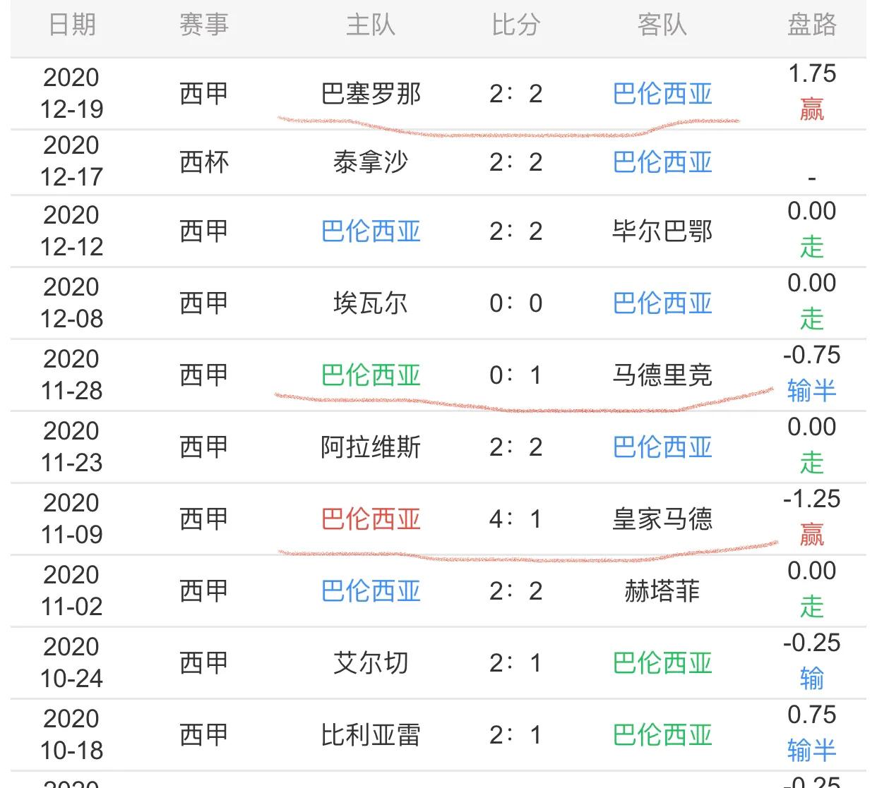Viewport: 877px width, 788px height.
Task: Select the 皇家马德 away team entry
Action: pos(662,519)
